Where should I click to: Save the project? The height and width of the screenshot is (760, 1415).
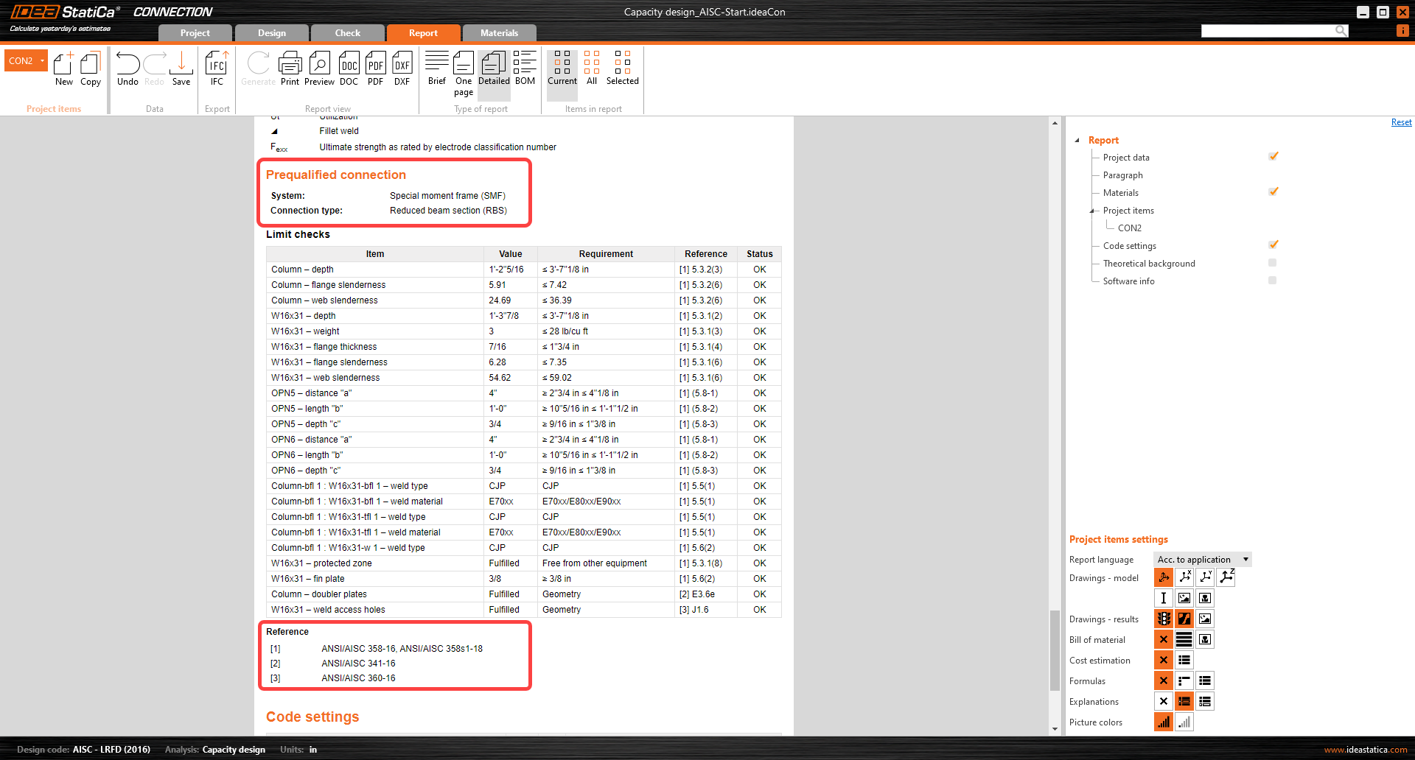tap(181, 68)
